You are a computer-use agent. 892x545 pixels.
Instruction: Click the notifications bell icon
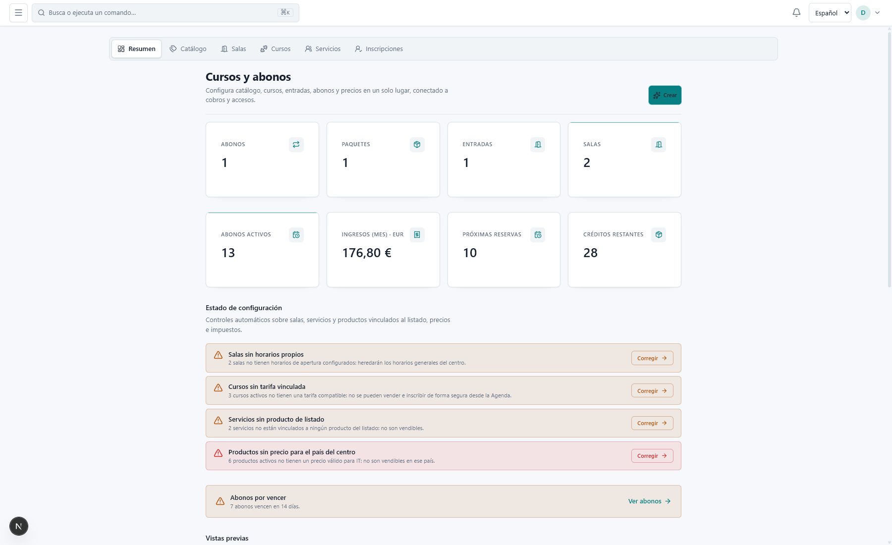[796, 13]
